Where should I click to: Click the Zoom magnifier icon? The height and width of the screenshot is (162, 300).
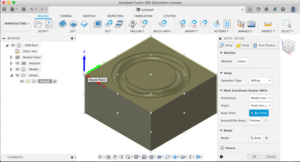[x=121, y=157]
